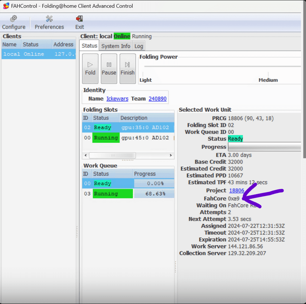Sort clients by Status column header

click(x=37, y=44)
